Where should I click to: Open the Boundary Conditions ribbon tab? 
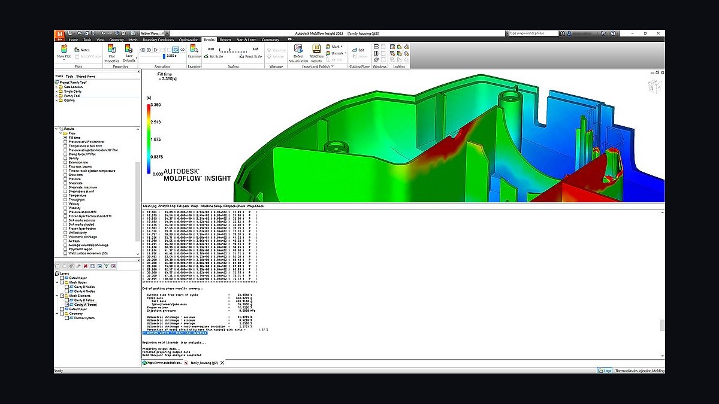(x=158, y=40)
